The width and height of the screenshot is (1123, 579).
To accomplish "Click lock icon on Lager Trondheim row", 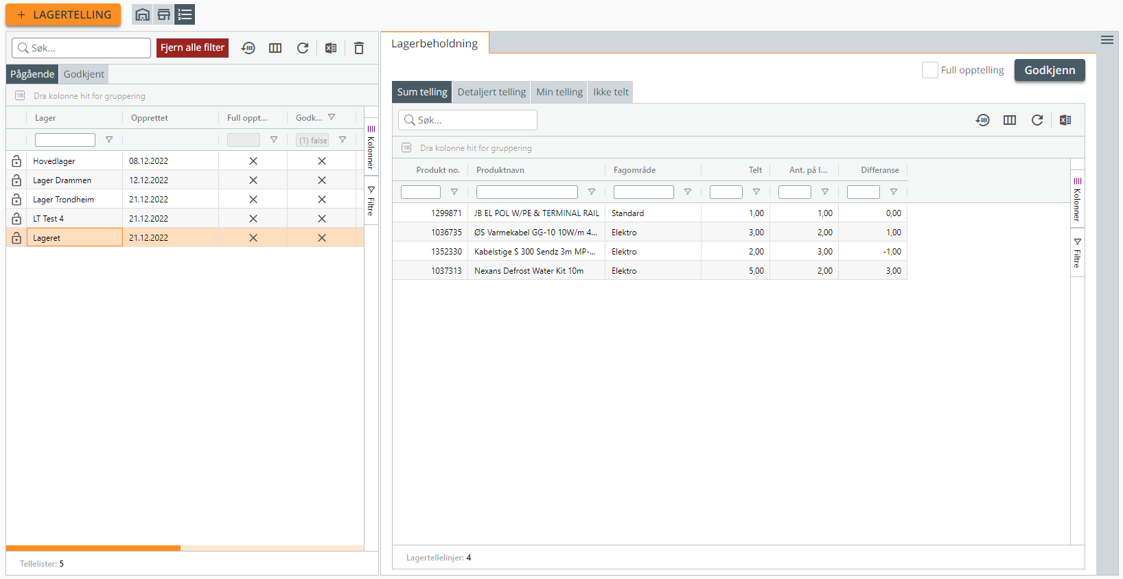I will [16, 199].
